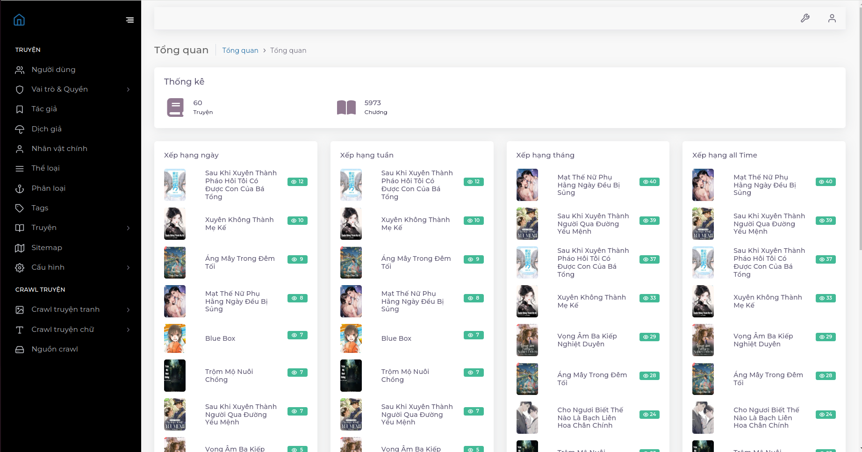Click the Xếp hạng all Time heading
Viewport: 862px width, 452px height.
(x=725, y=155)
